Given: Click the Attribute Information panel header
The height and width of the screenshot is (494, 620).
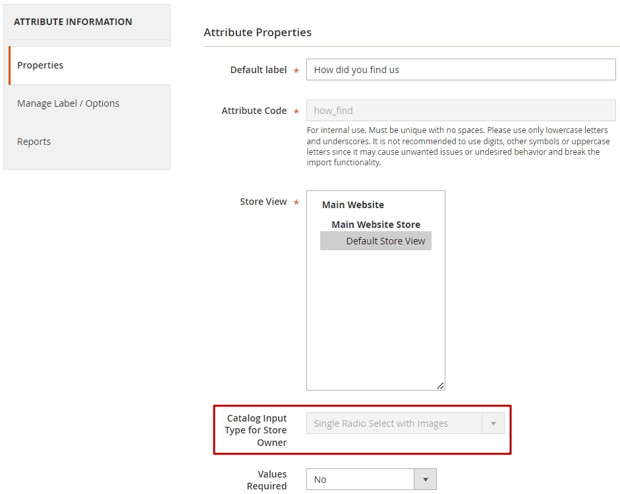Looking at the screenshot, I should (x=87, y=22).
